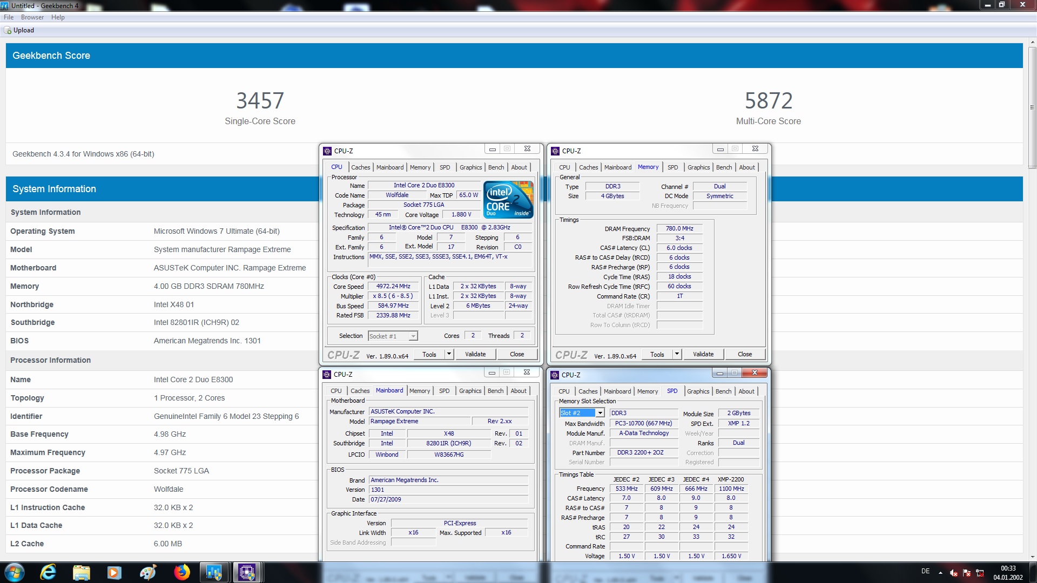This screenshot has width=1037, height=583.
Task: Click the Close button next to Validate in the Processor CPU-Z window
Action: (517, 354)
